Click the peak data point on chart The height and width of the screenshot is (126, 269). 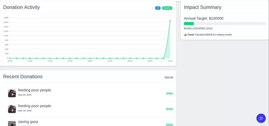click(170, 21)
